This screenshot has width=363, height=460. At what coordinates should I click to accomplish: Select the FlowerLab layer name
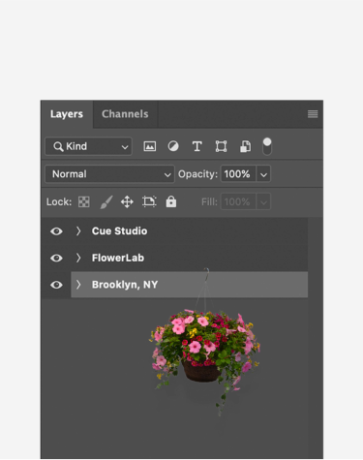118,258
